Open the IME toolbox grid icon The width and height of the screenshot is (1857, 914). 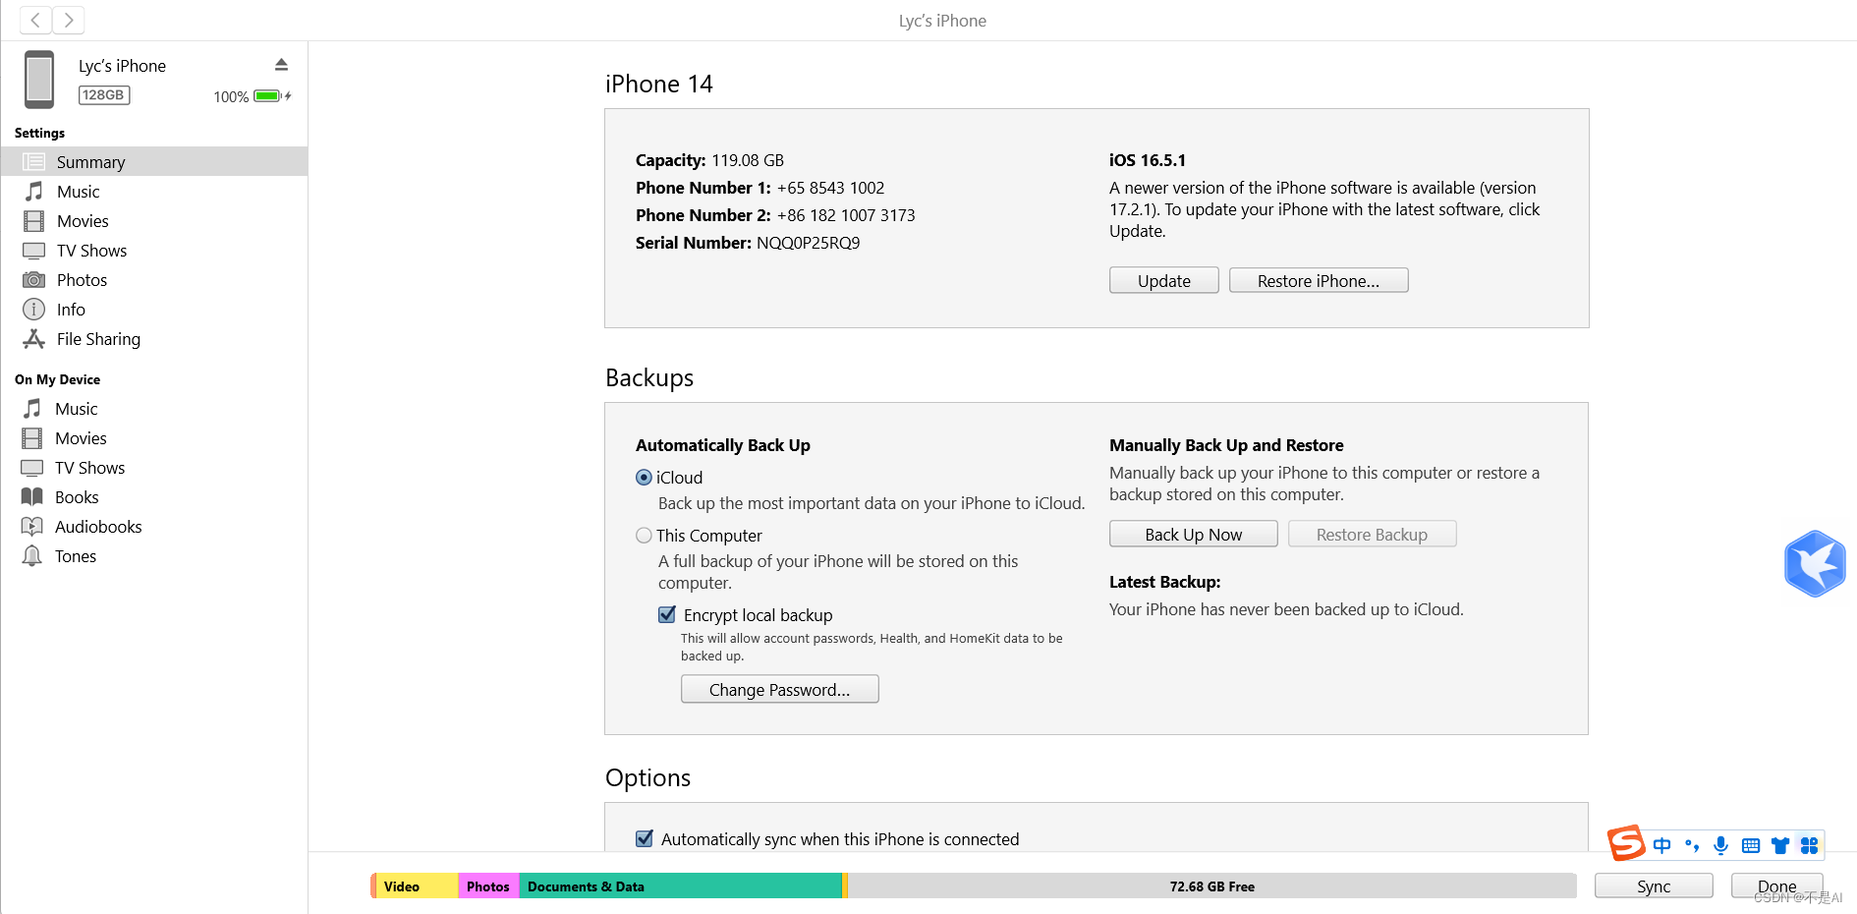pyautogui.click(x=1809, y=845)
